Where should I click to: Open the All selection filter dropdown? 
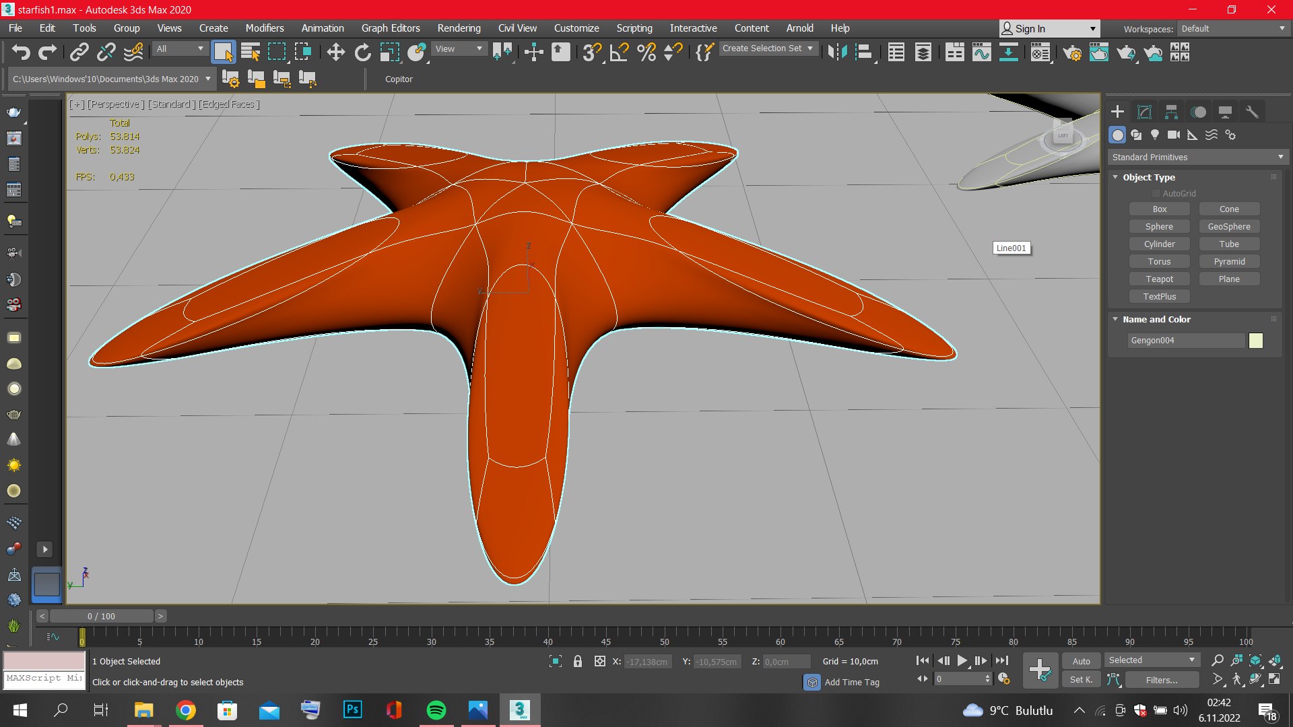pyautogui.click(x=180, y=48)
